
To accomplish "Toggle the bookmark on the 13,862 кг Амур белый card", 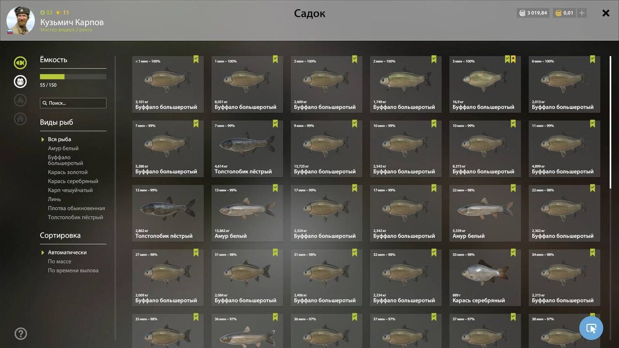I will coord(275,188).
